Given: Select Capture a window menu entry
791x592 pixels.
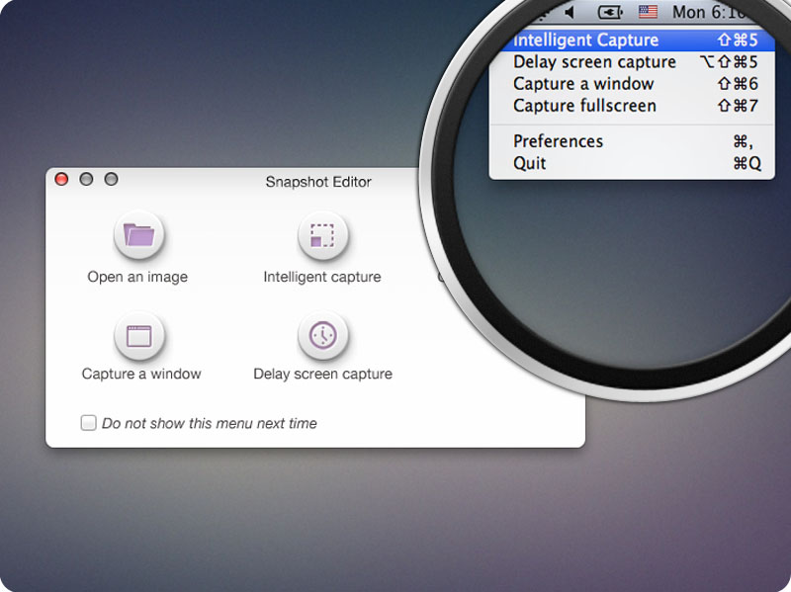Looking at the screenshot, I should [x=632, y=84].
